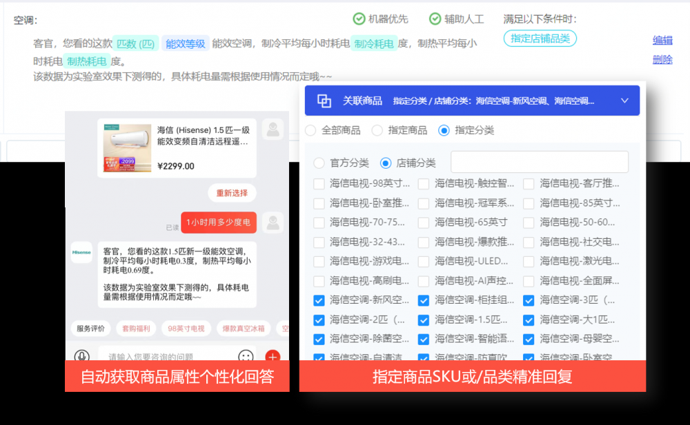Check the 海信电视-98英寸 category box
690x425 pixels.
tap(319, 184)
